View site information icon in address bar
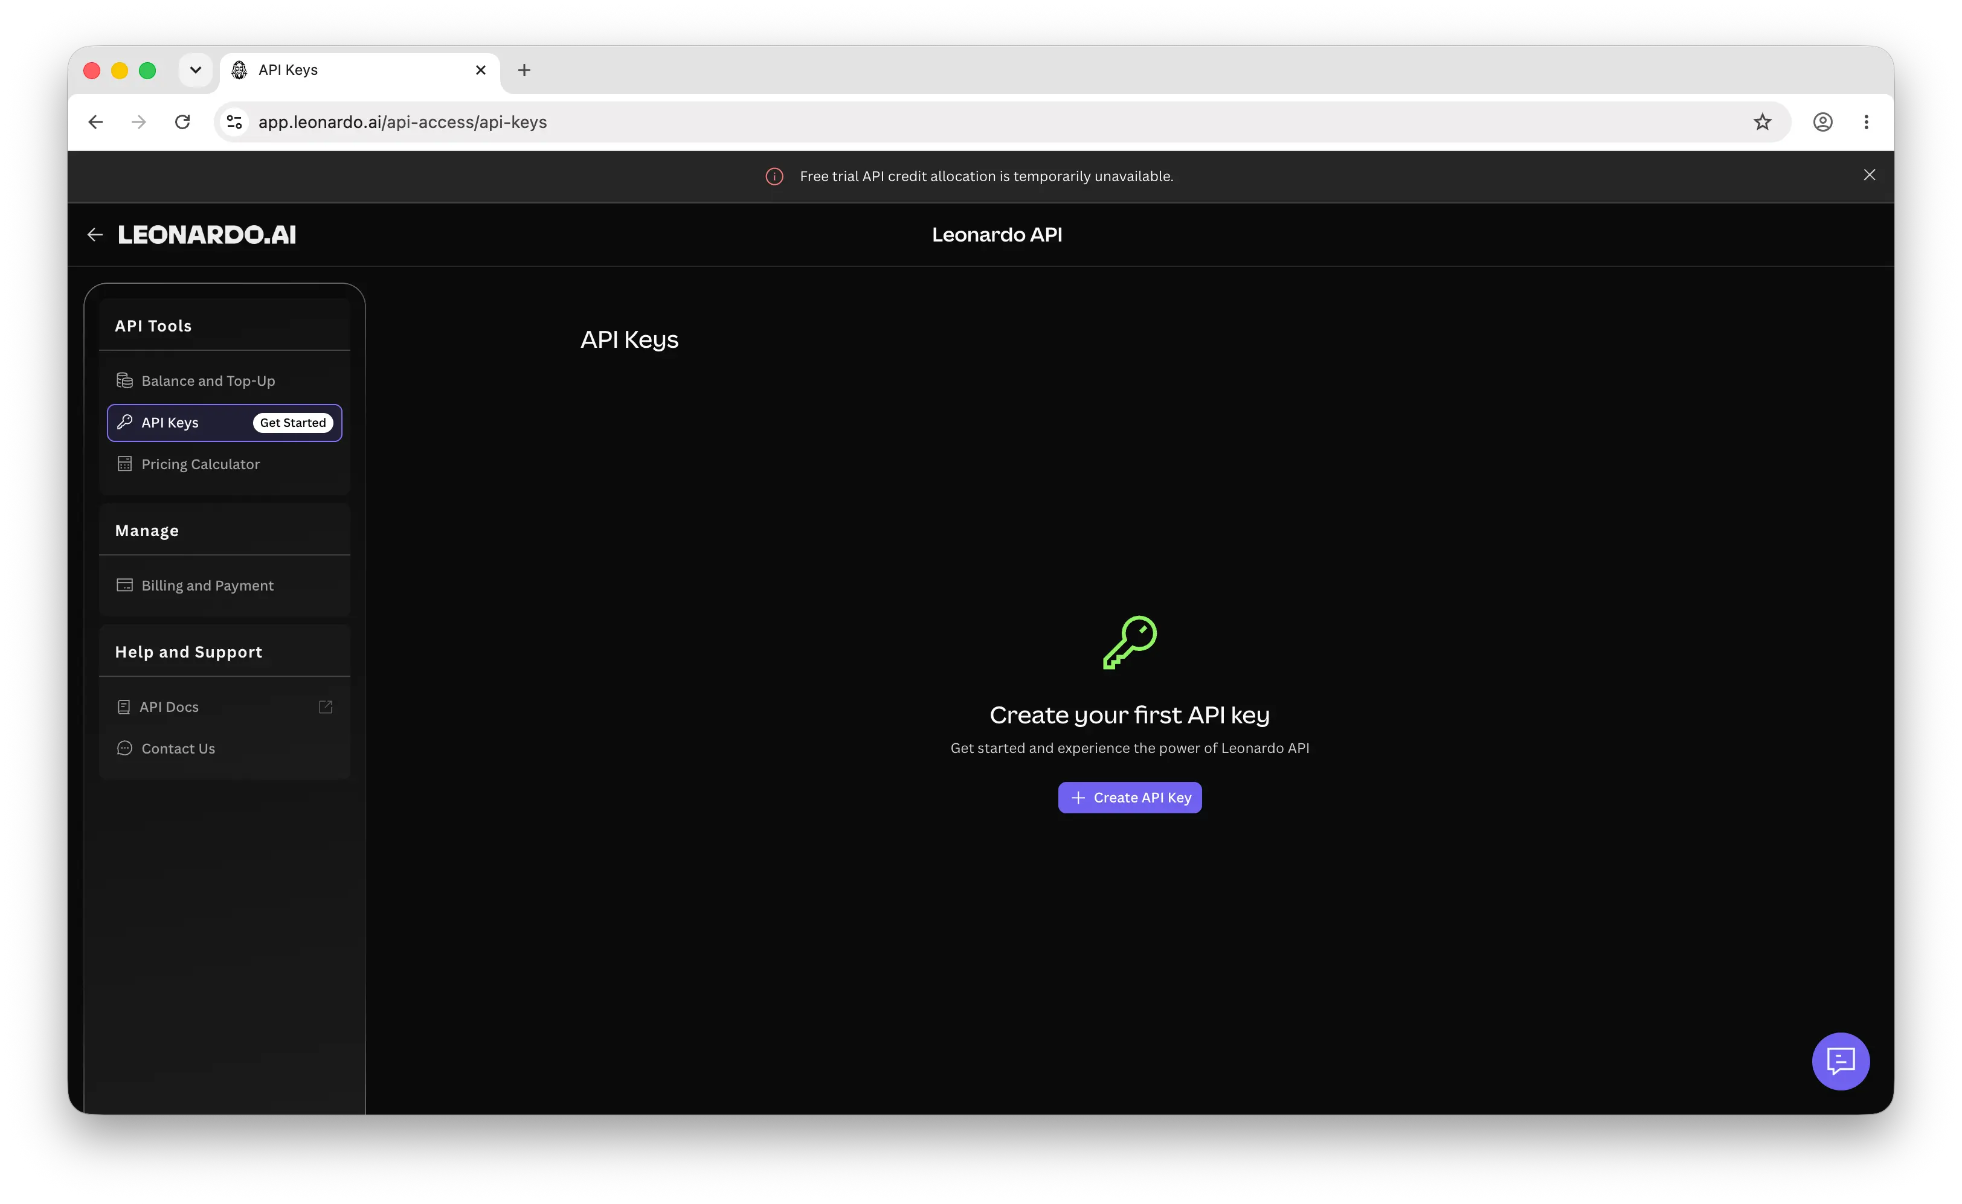 tap(234, 122)
